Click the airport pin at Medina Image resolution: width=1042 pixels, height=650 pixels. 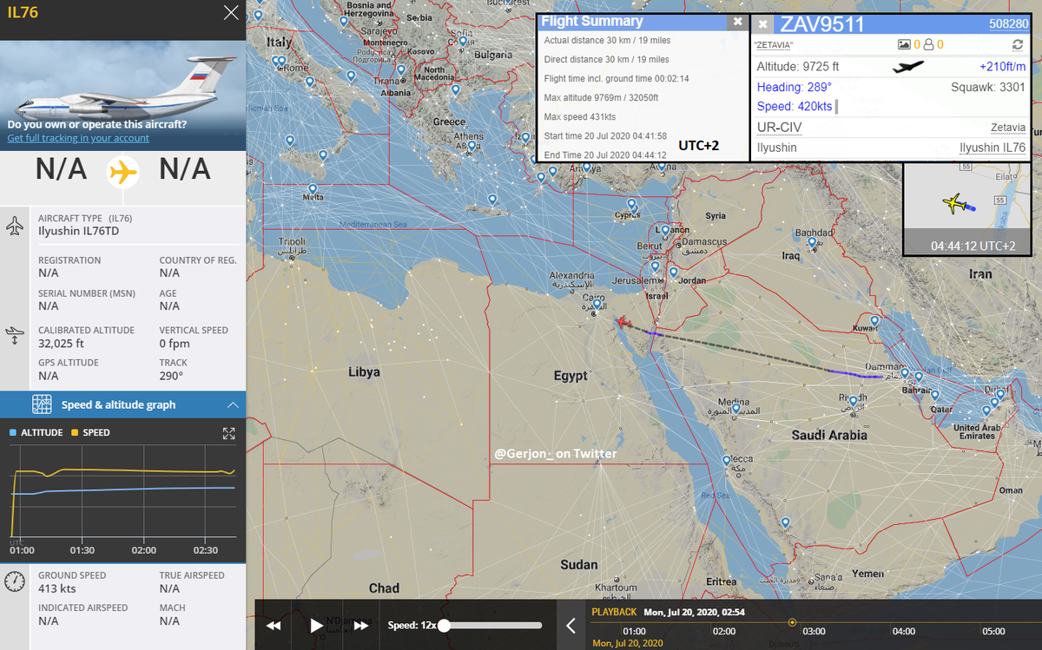(x=735, y=409)
